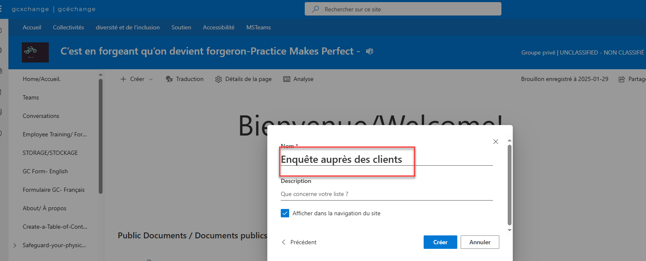The image size is (646, 261).
Task: Click the Partager share icon
Action: pos(622,79)
